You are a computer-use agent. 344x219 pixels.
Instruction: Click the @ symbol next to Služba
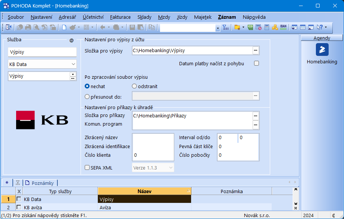pos(72,40)
